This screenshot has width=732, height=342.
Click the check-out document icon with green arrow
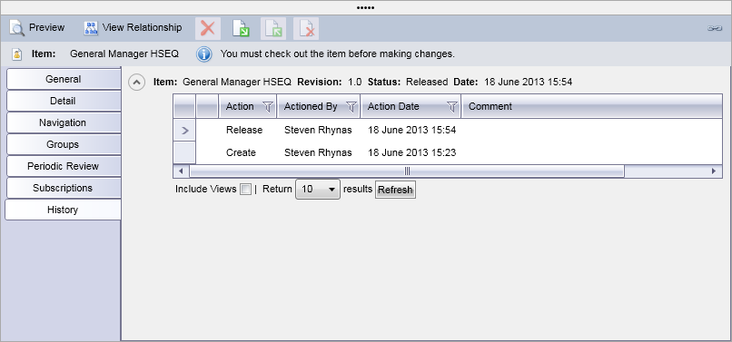241,28
